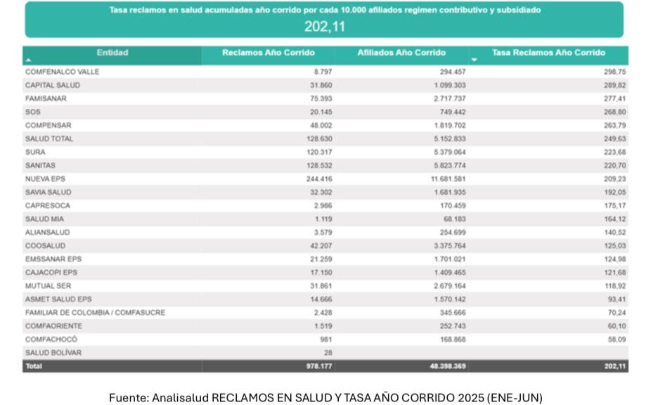This screenshot has width=665, height=405.
Task: Click the teal banner title about Tasa reclamos
Action: (324, 11)
